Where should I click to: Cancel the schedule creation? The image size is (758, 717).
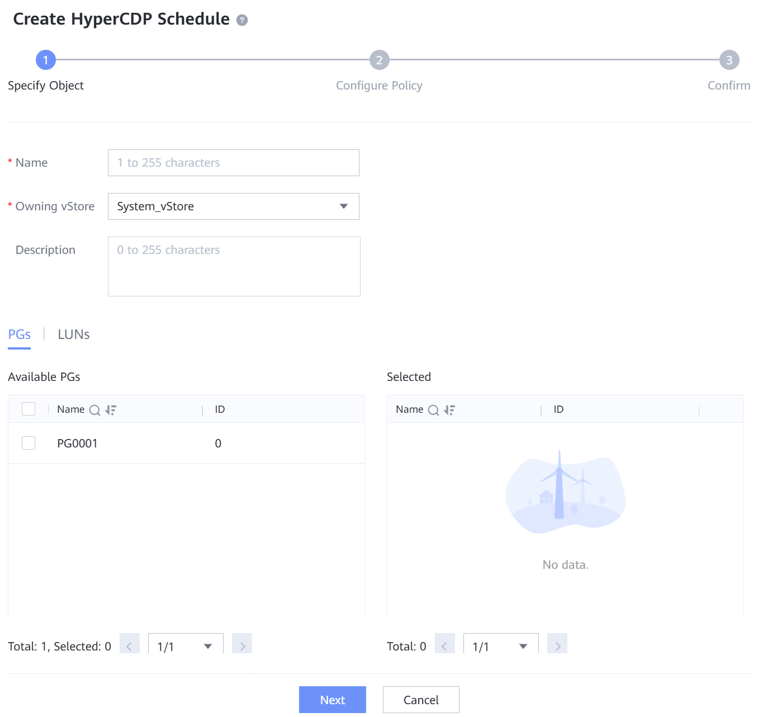[x=421, y=700]
